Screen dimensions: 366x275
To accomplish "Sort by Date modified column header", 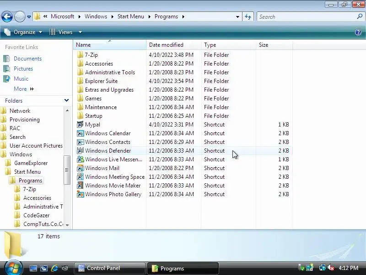I will (x=173, y=44).
